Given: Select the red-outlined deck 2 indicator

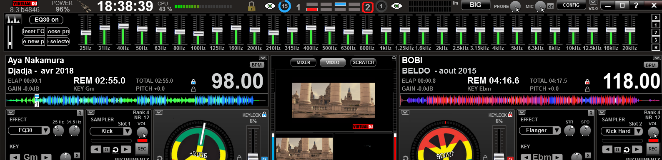Looking at the screenshot, I should point(367,7).
